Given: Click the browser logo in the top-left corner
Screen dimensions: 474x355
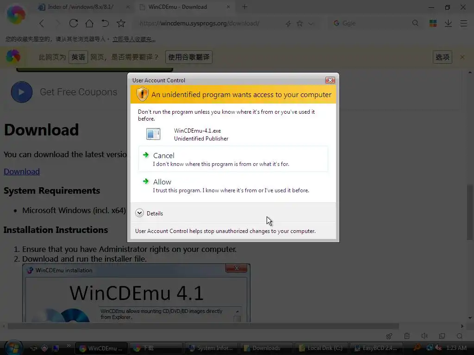Looking at the screenshot, I should point(16,15).
